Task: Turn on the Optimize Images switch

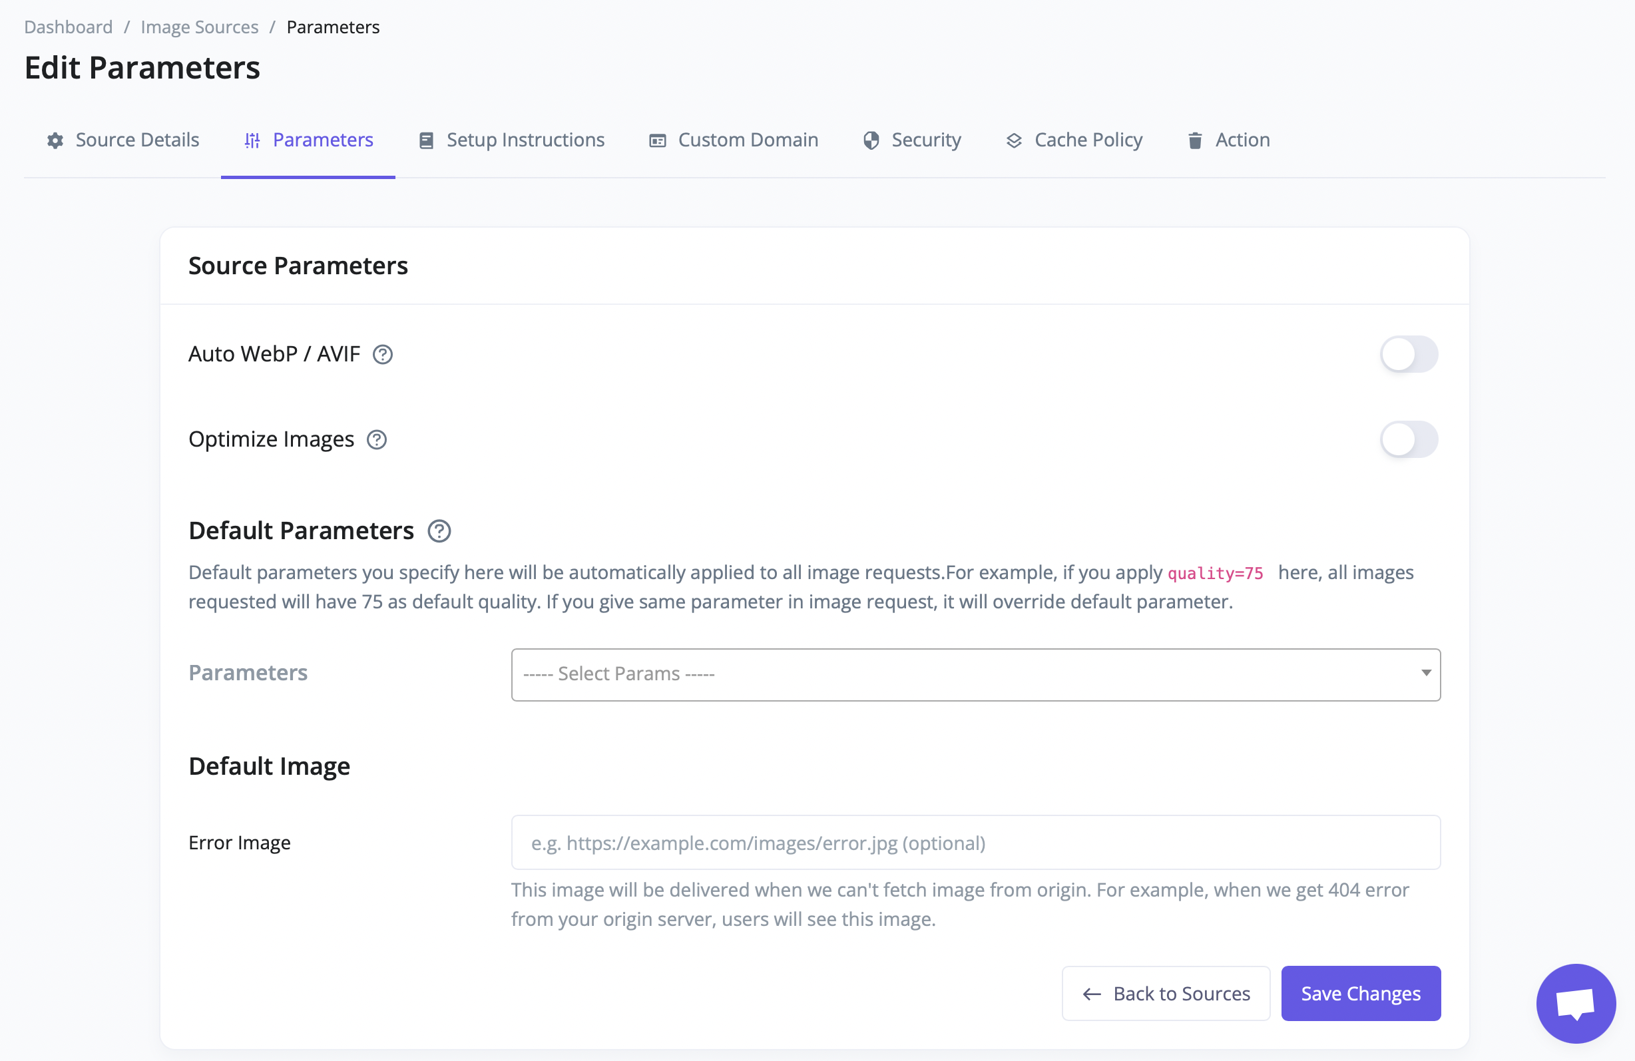Action: 1408,439
